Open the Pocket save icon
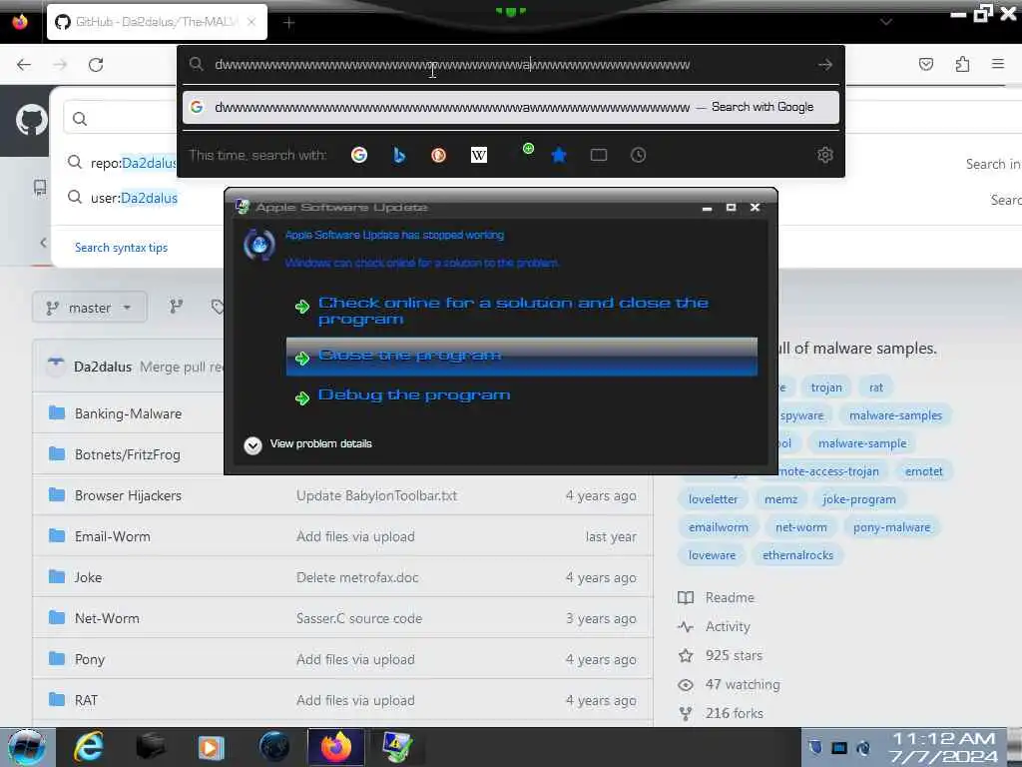 [925, 64]
